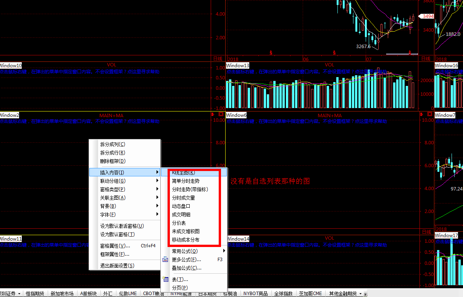Open 窗格属性 from the context menu

coord(125,246)
